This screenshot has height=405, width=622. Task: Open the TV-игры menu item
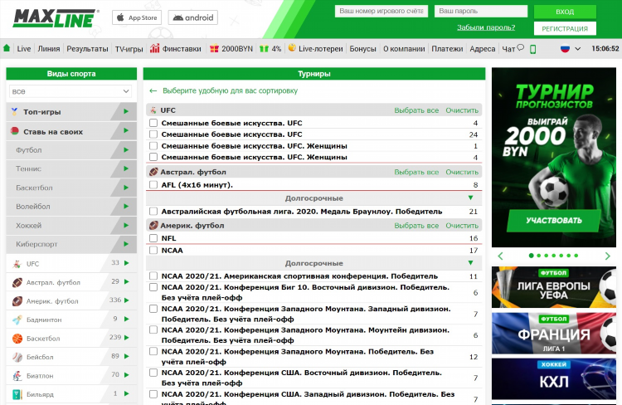[x=129, y=49]
